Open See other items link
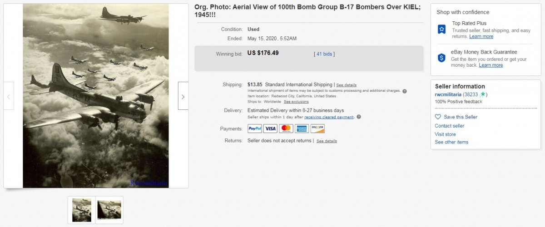 pos(451,142)
